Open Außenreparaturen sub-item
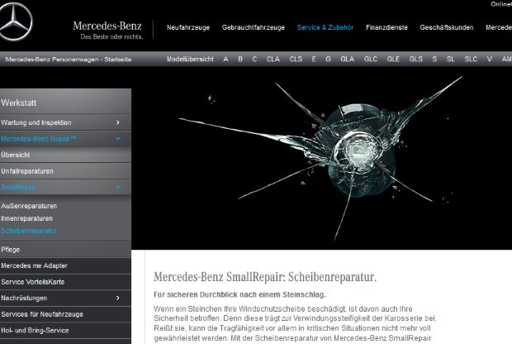 coord(29,206)
